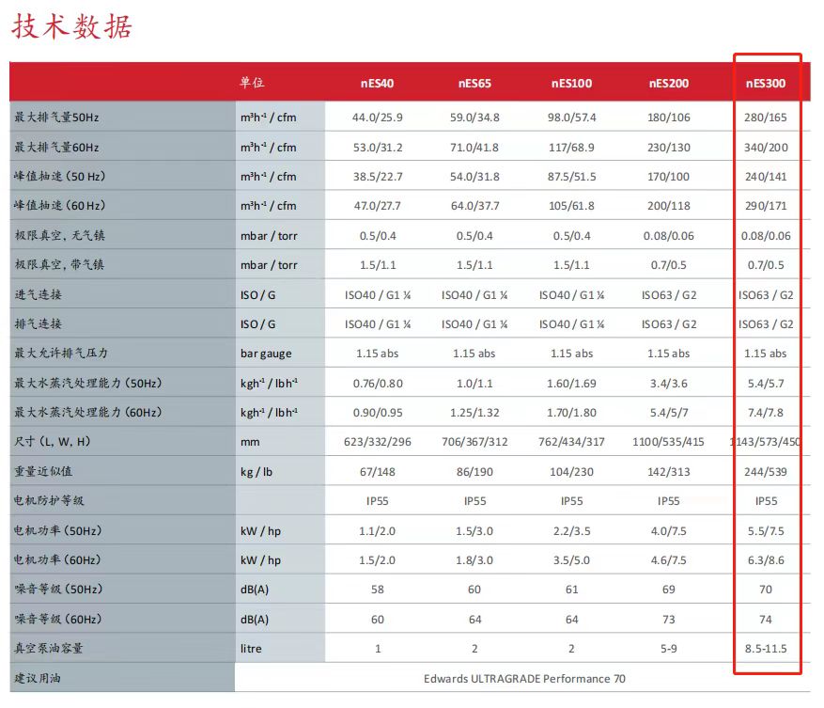Screen dimensions: 824x708
Task: Select the nES300 column header
Action: pyautogui.click(x=766, y=83)
